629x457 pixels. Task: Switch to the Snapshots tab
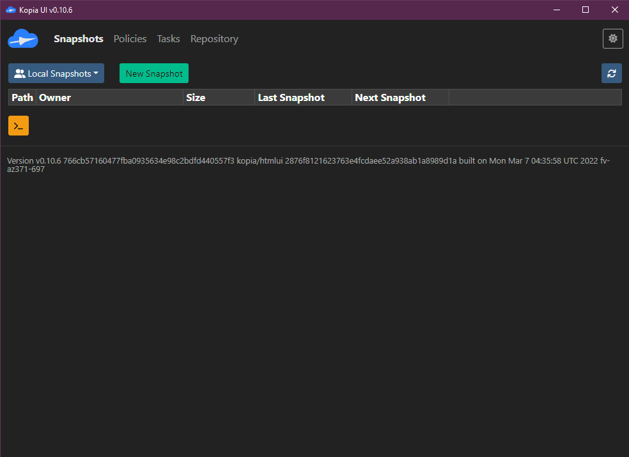coord(79,39)
